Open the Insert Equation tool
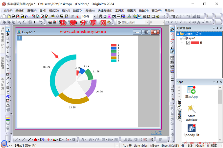 click(x=8, y=96)
